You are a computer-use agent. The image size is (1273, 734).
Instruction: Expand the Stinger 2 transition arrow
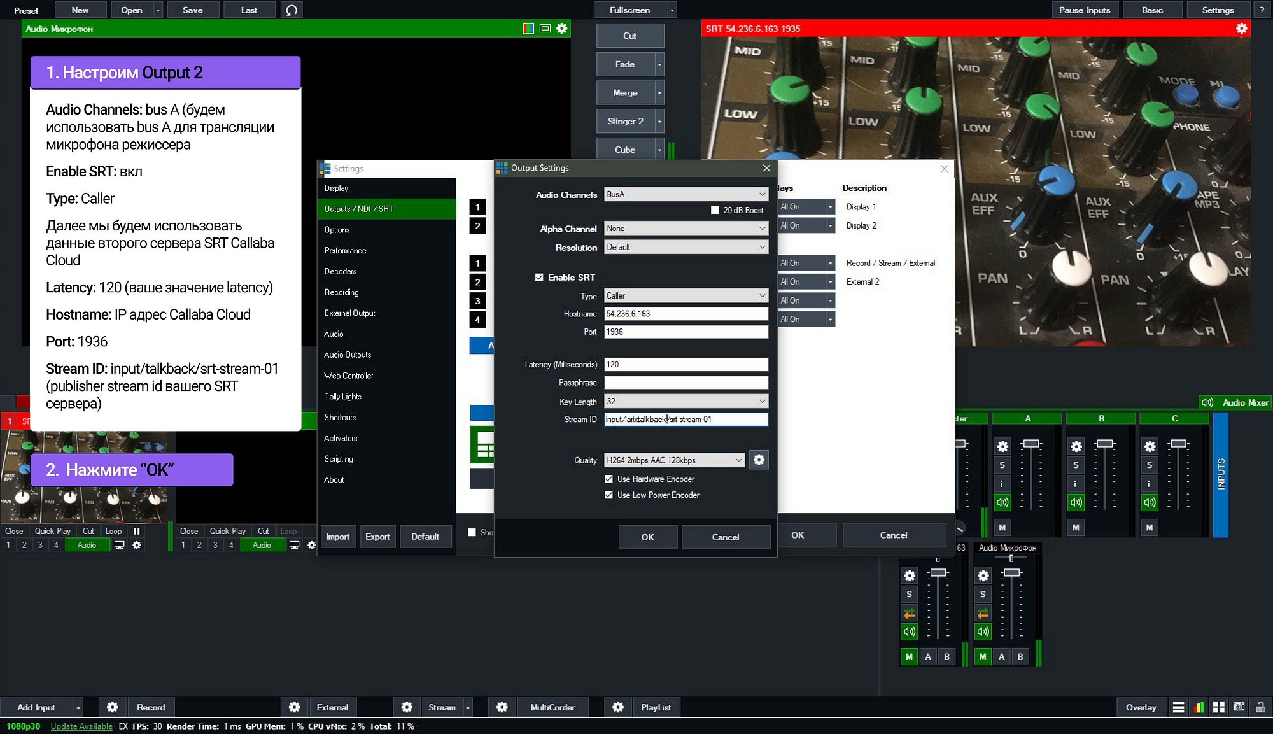pos(659,121)
